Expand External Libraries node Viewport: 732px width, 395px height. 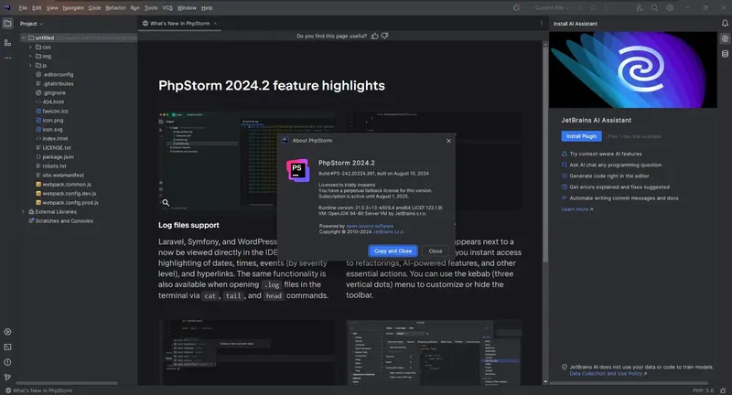(24, 212)
